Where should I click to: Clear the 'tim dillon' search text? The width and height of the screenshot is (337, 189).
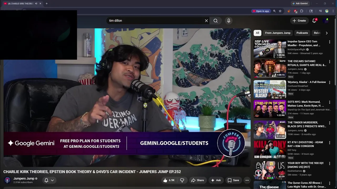point(206,21)
